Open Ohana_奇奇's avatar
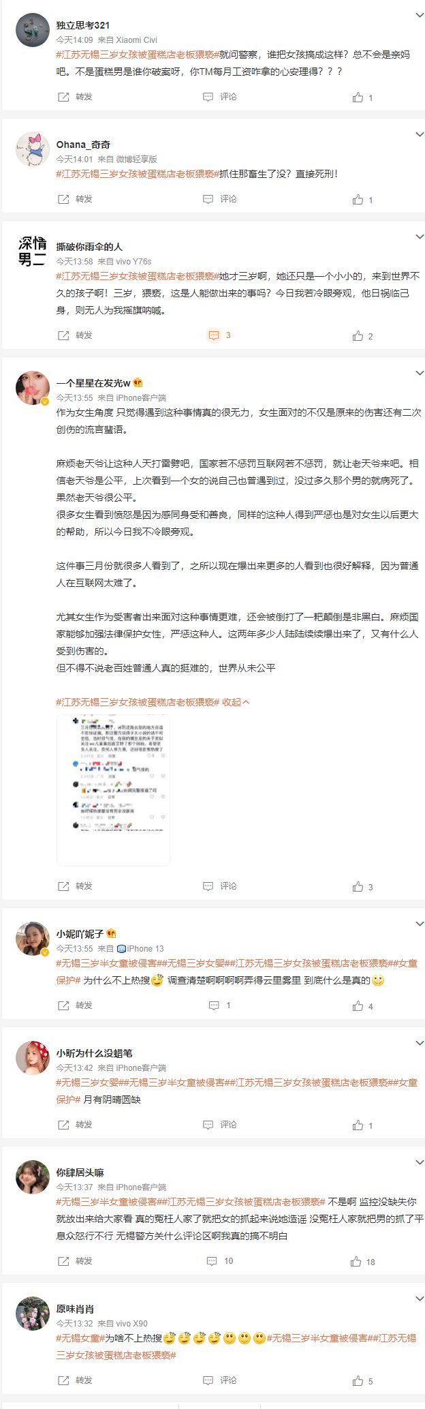 click(x=32, y=149)
